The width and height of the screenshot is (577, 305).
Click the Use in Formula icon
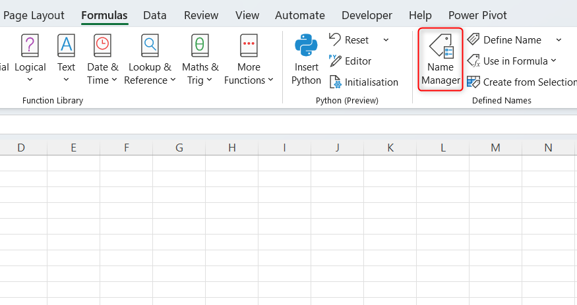click(473, 61)
